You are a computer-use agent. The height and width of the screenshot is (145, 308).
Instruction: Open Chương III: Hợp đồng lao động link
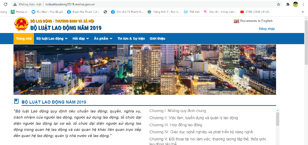pyautogui.click(x=176, y=125)
